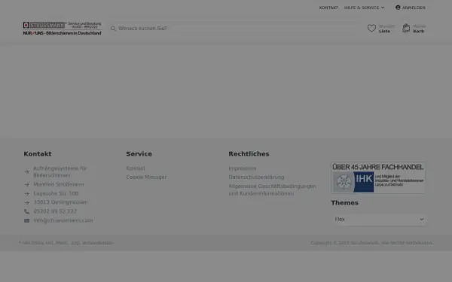Open the wishlist heart icon

371,29
